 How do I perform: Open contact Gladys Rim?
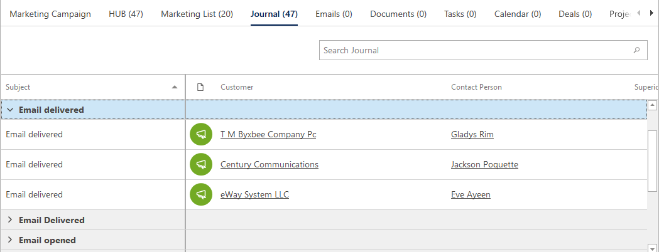(x=472, y=135)
